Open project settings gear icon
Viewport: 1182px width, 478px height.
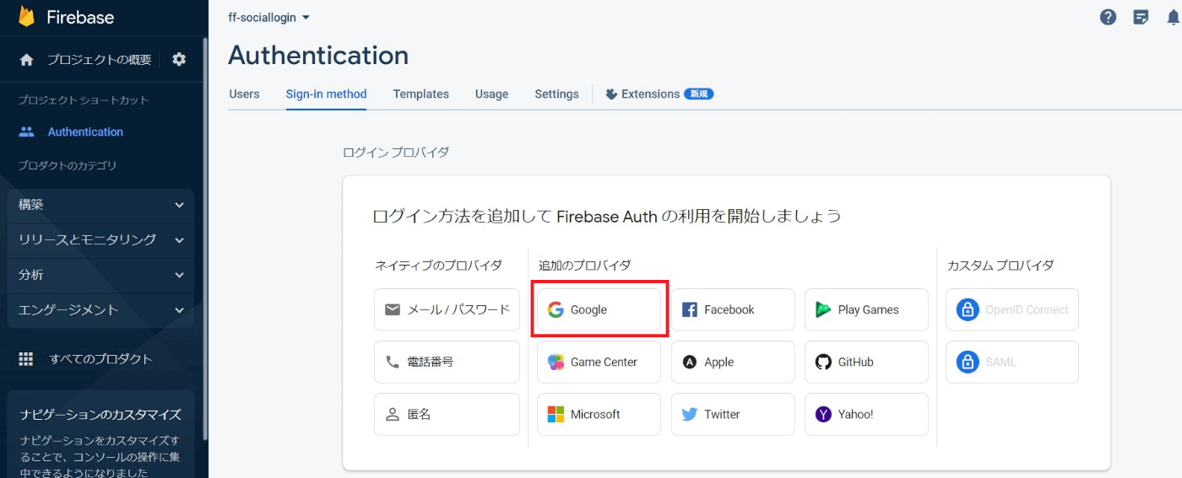[x=179, y=60]
